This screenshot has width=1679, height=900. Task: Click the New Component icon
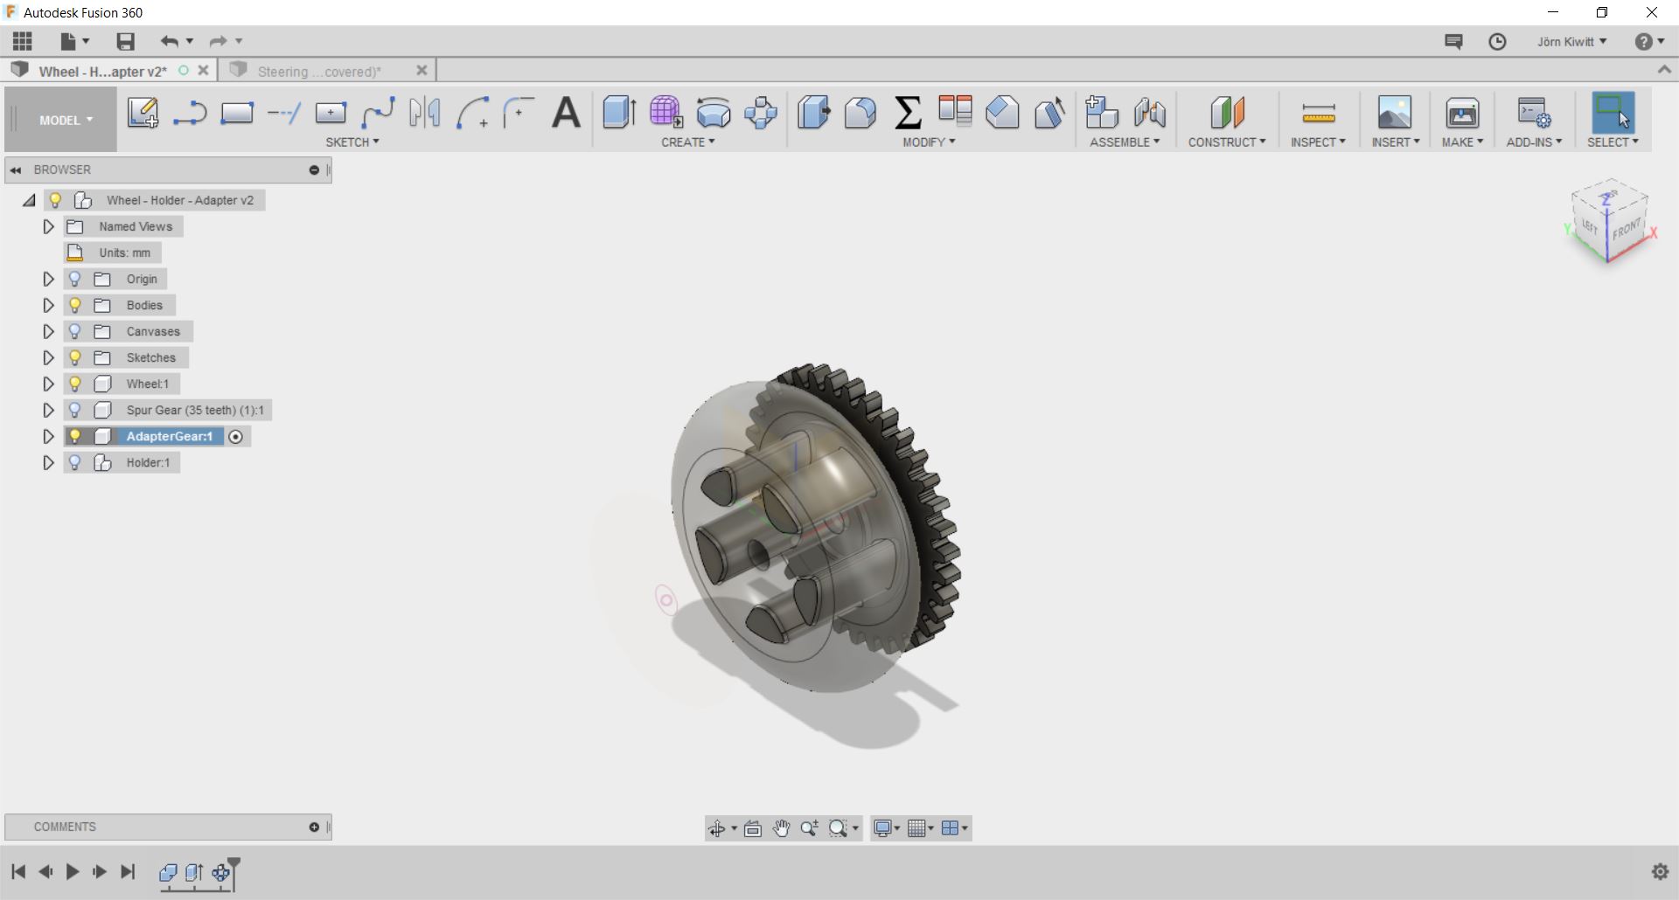coord(1102,113)
